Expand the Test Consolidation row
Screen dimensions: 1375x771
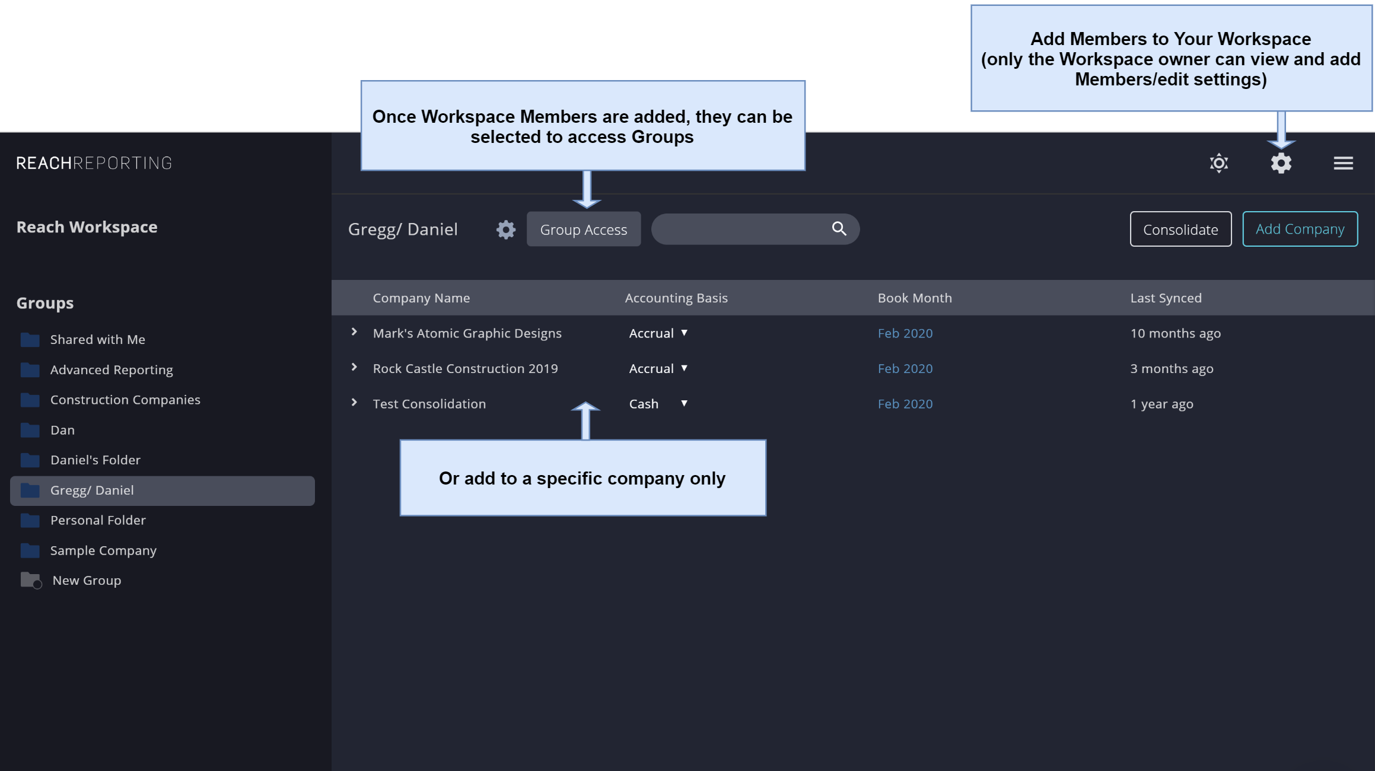click(354, 403)
